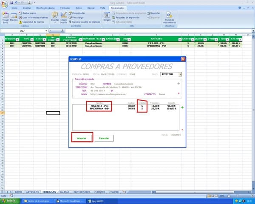Click red minus beside supplier contact

click(178, 93)
